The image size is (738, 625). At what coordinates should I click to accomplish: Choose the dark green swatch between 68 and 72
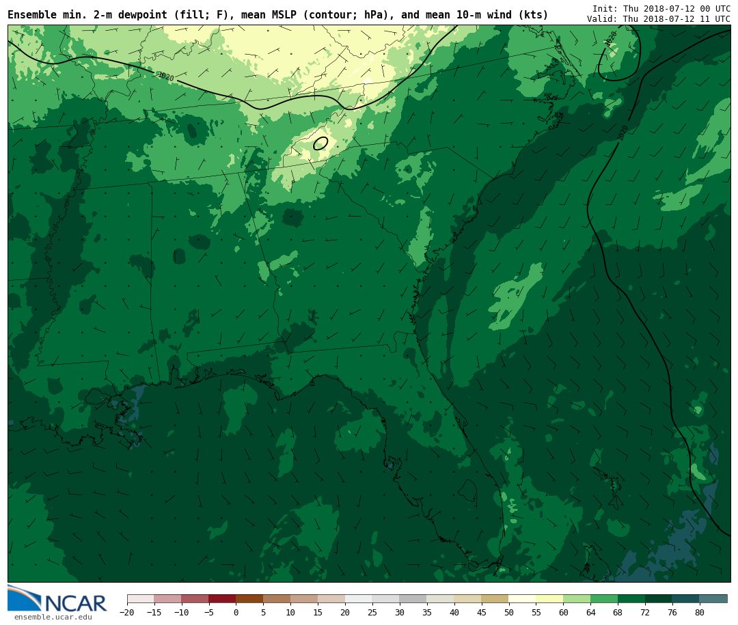click(x=631, y=599)
